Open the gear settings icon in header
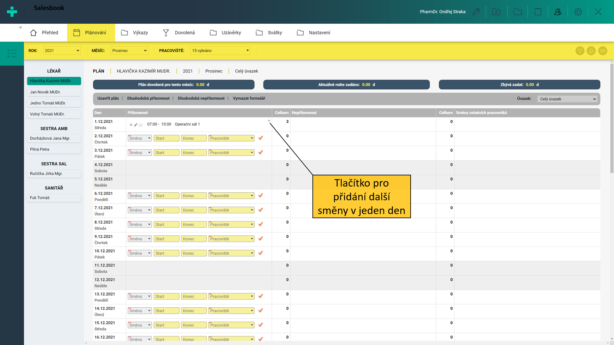 click(578, 12)
